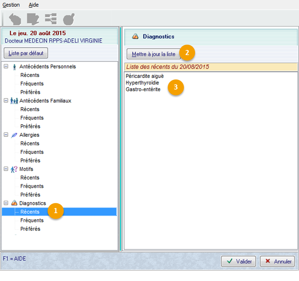
Task: Select Fréquents under Diagnostics
Action: [x=32, y=221]
